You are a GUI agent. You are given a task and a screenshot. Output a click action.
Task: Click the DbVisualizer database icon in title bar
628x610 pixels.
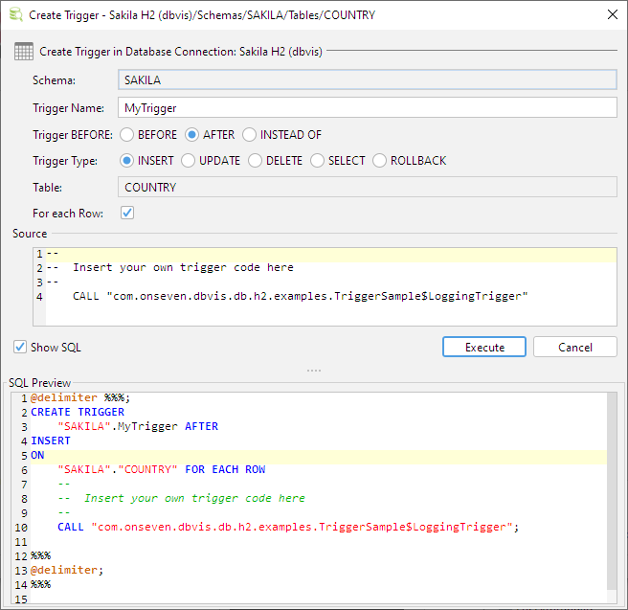(15, 15)
